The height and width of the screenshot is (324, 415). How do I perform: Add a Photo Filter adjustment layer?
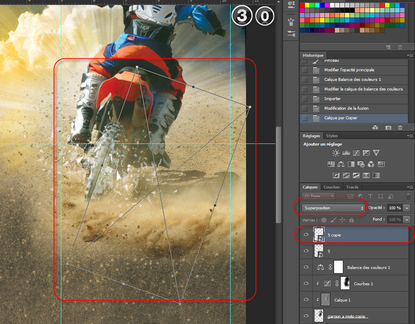[361, 164]
